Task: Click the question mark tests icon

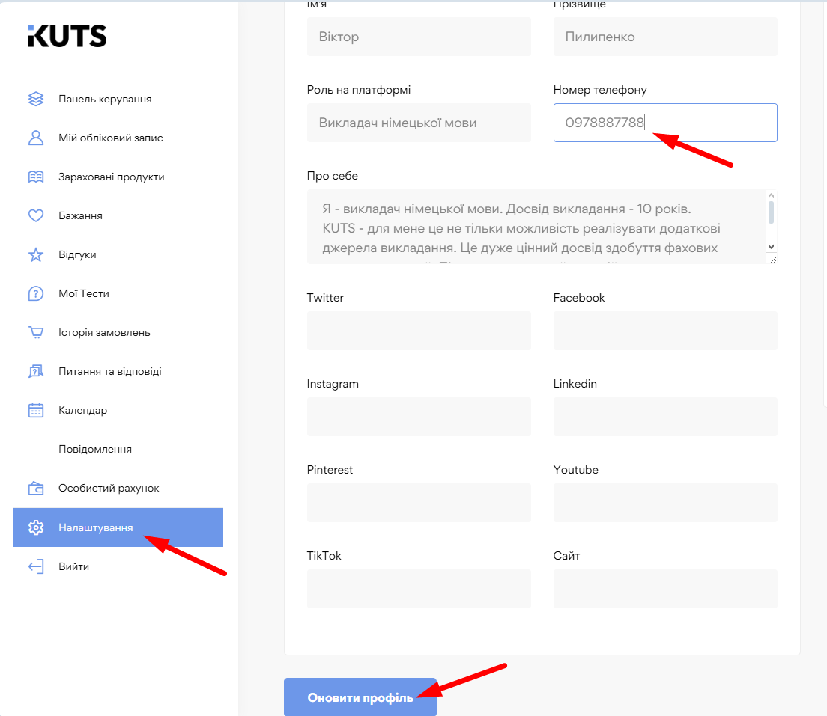Action: click(x=36, y=293)
